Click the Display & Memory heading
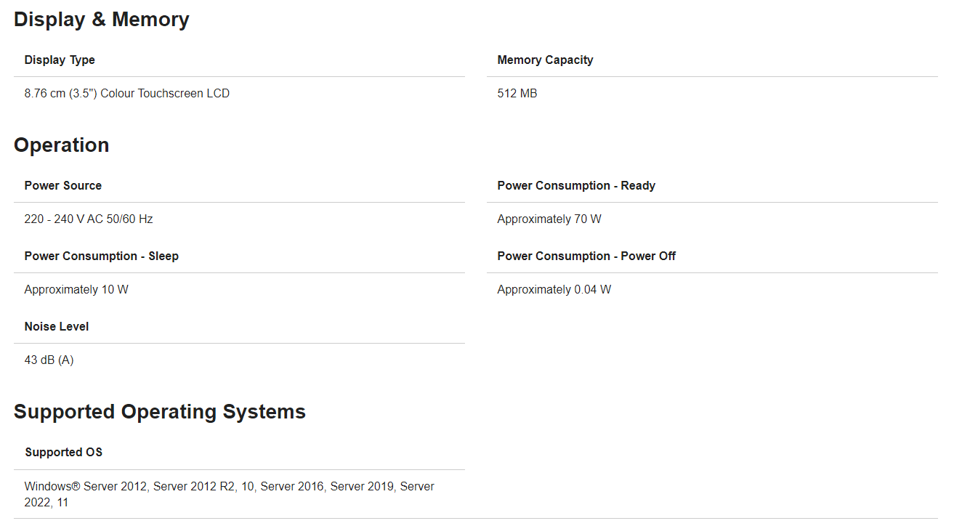 [x=101, y=20]
